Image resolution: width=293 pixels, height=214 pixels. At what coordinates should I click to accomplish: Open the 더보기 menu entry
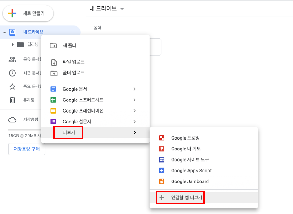(x=95, y=132)
